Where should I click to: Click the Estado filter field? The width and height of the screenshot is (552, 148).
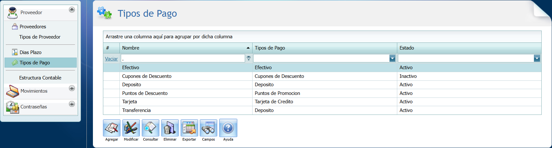coord(466,58)
